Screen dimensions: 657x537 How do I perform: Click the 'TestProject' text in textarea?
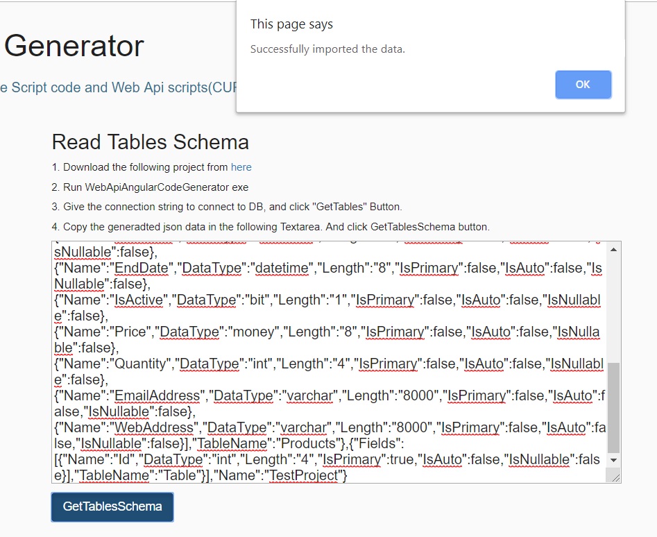click(x=307, y=475)
